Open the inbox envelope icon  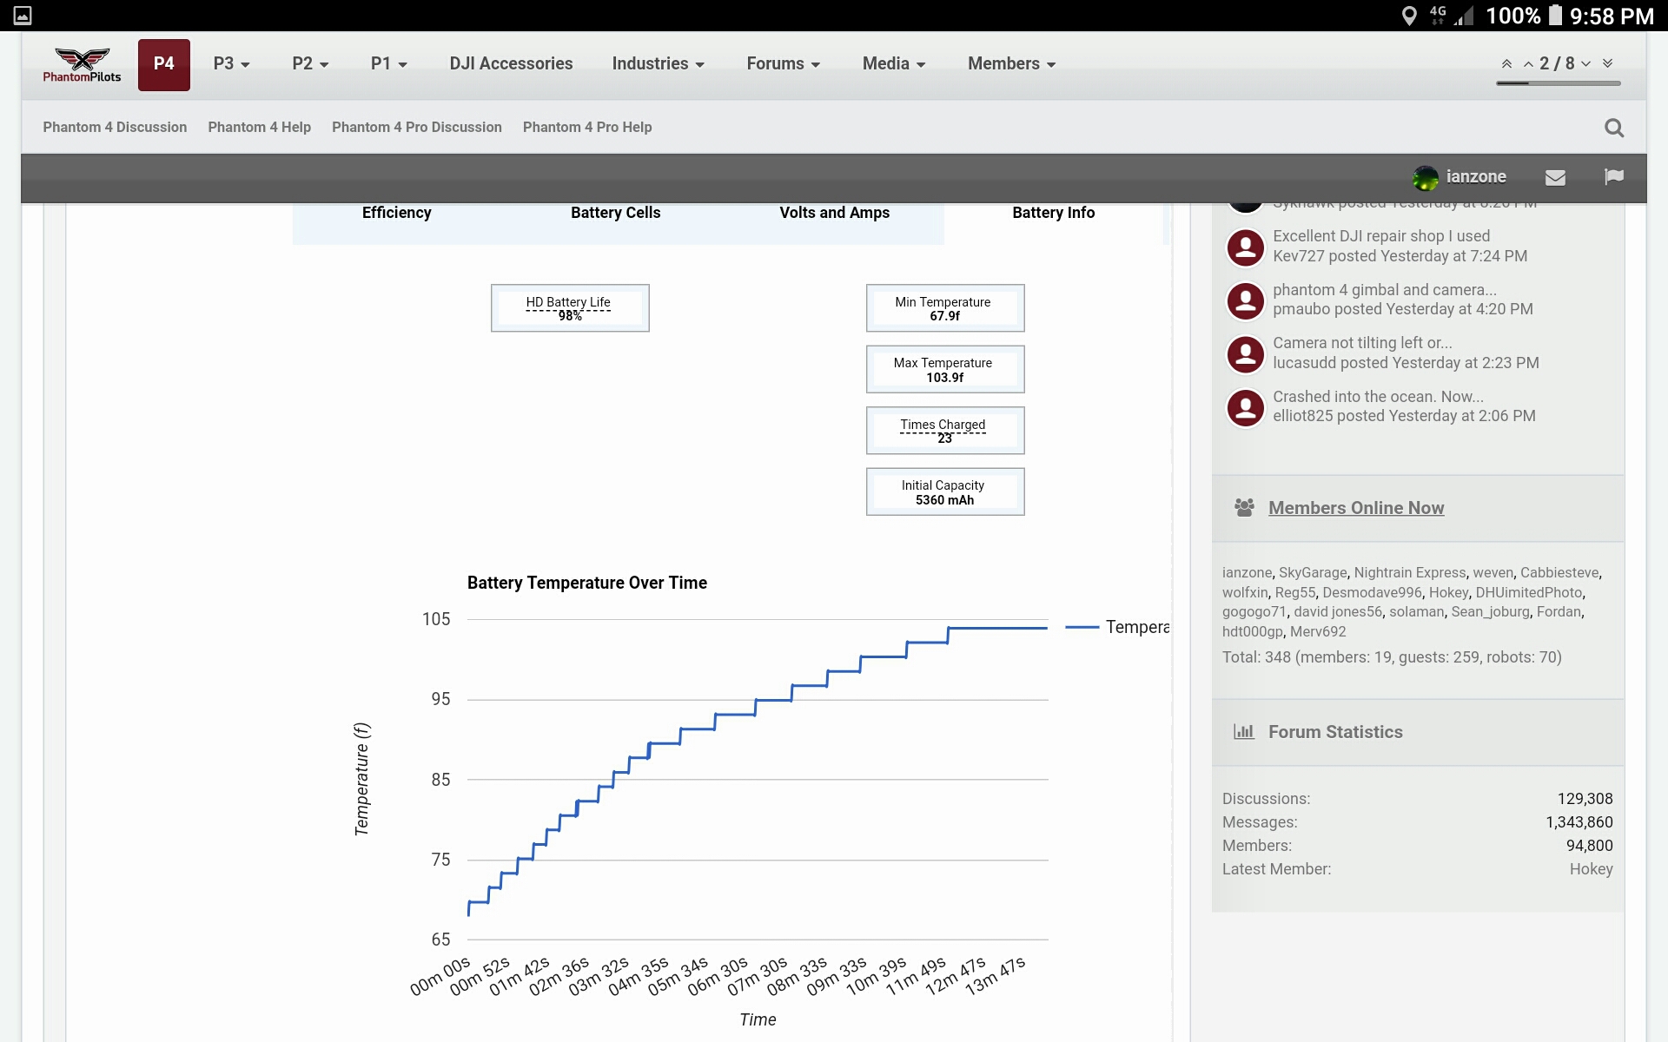pos(1555,177)
